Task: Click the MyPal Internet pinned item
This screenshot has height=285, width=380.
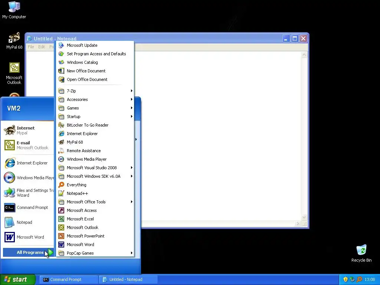Action: pos(28,130)
